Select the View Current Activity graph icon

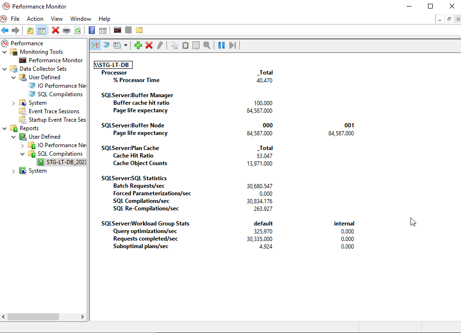tap(95, 45)
